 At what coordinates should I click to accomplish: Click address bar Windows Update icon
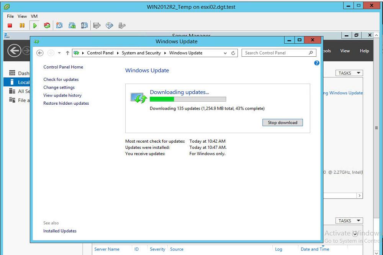[77, 53]
